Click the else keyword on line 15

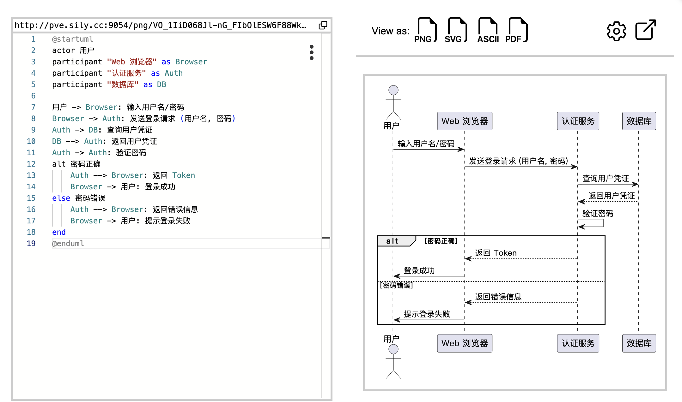61,198
